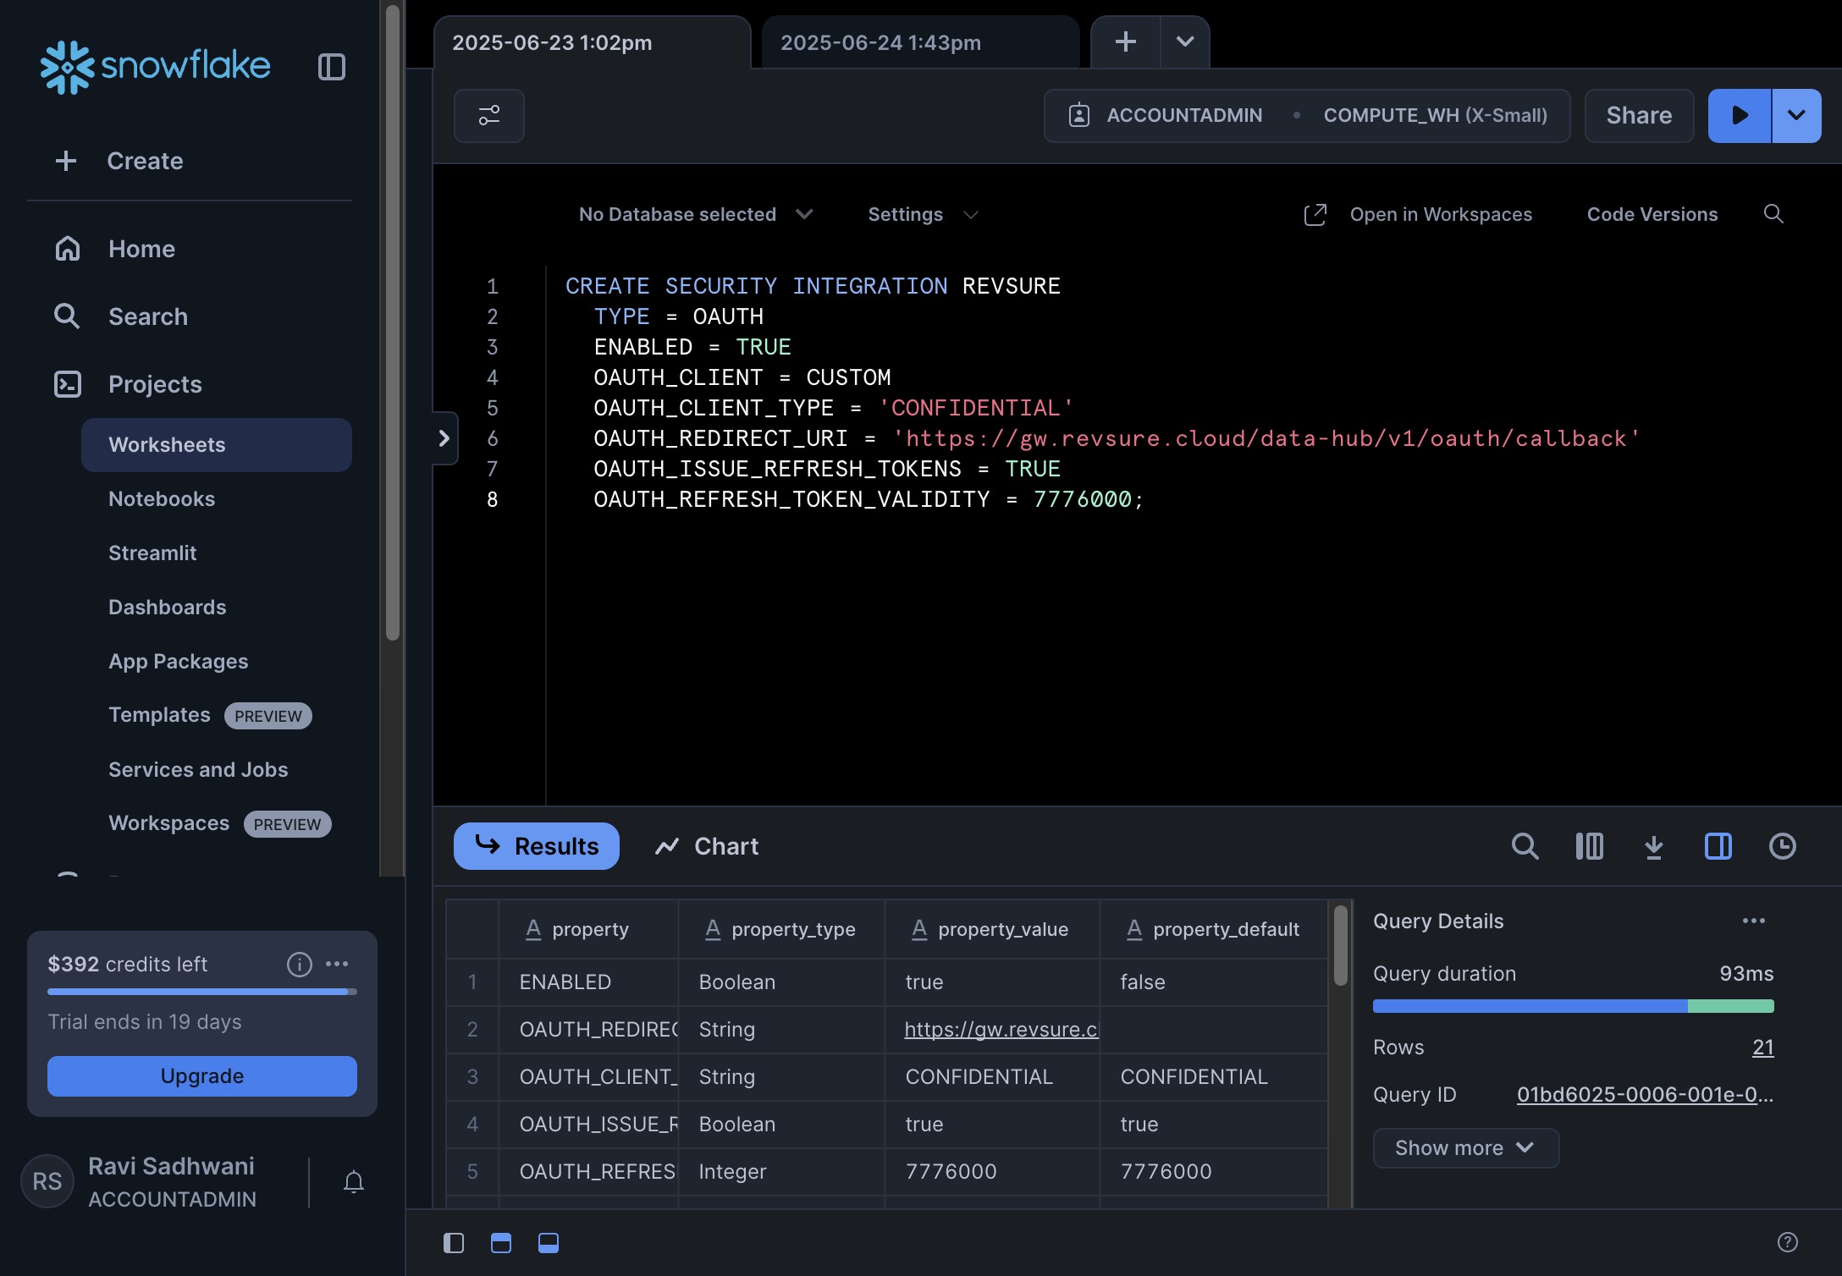
Task: Expand Show more query details
Action: click(x=1464, y=1148)
